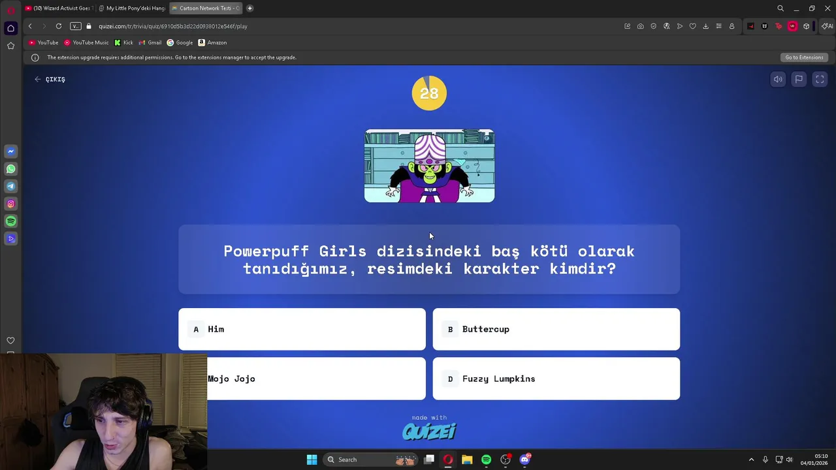Open File Explorer from taskbar
This screenshot has width=836, height=470.
[467, 460]
